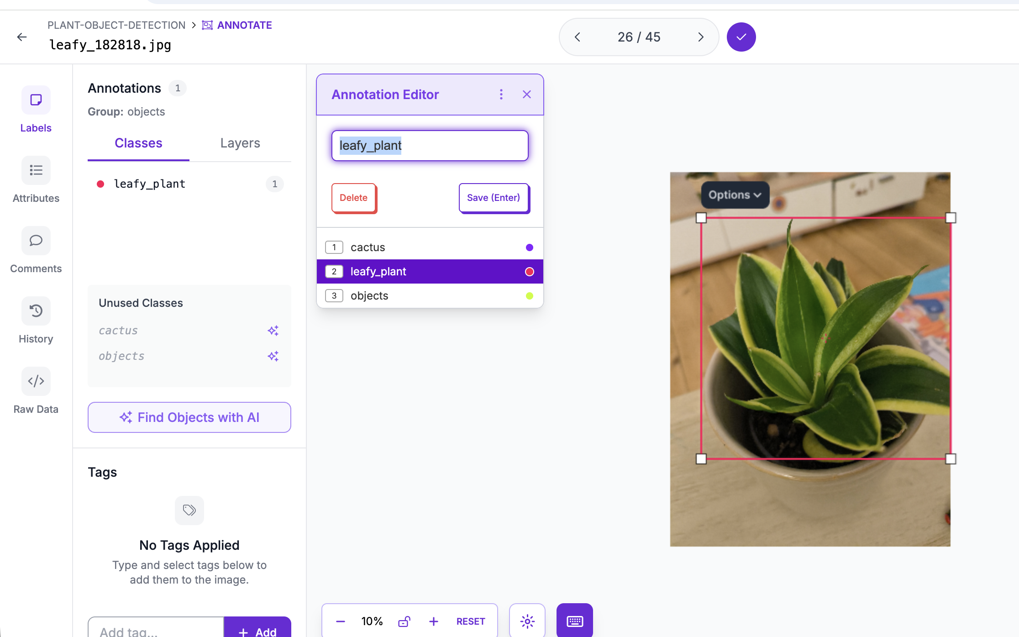Screen dimensions: 1019x637
Task: Open Annotation Editor three-dot menu
Action: click(501, 95)
